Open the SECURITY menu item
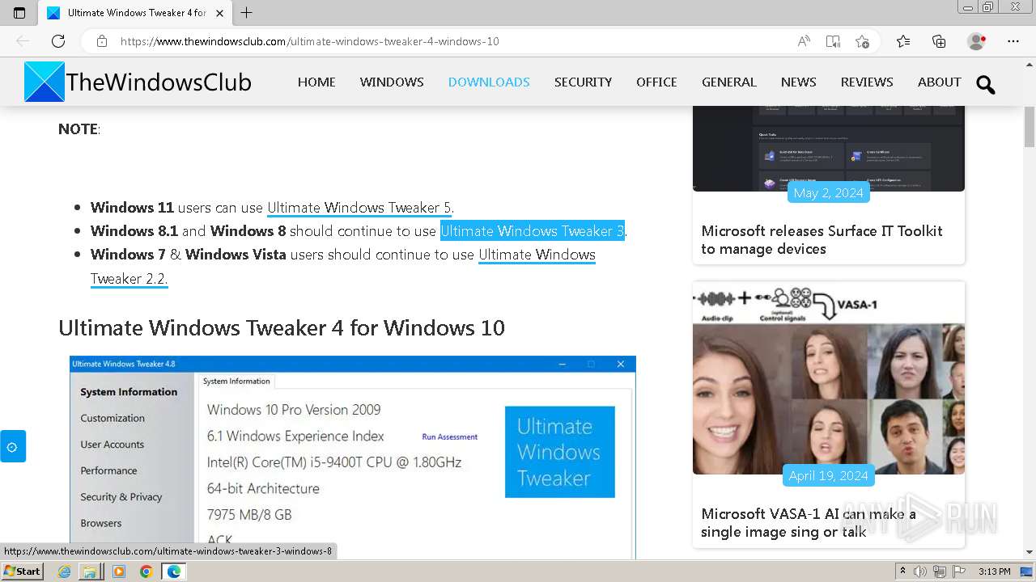This screenshot has width=1036, height=582. [x=583, y=82]
